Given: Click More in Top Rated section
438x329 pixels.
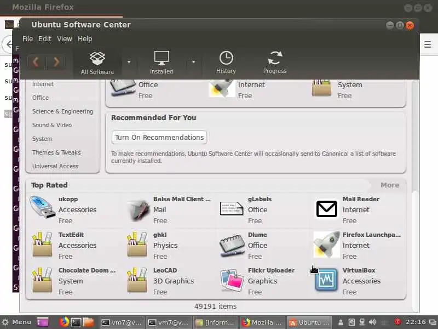Looking at the screenshot, I should (x=390, y=185).
